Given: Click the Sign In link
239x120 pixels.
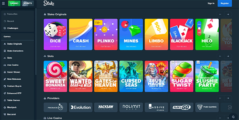Looking at the screenshot, I should 211,3.
